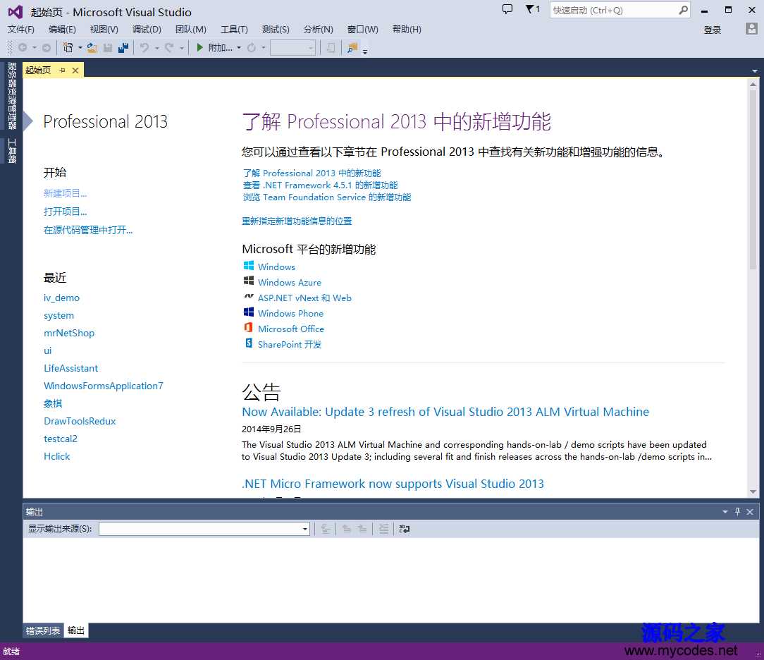Open the Toolbox (工具箱) side tab

click(x=12, y=151)
